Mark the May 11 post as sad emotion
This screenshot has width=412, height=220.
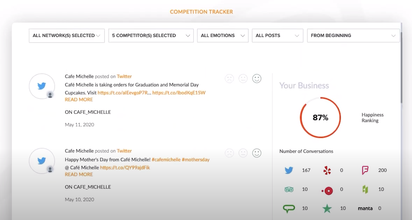(x=229, y=79)
